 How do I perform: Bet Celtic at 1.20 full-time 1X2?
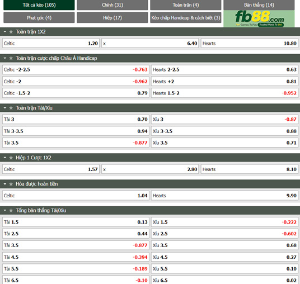coord(51,44)
